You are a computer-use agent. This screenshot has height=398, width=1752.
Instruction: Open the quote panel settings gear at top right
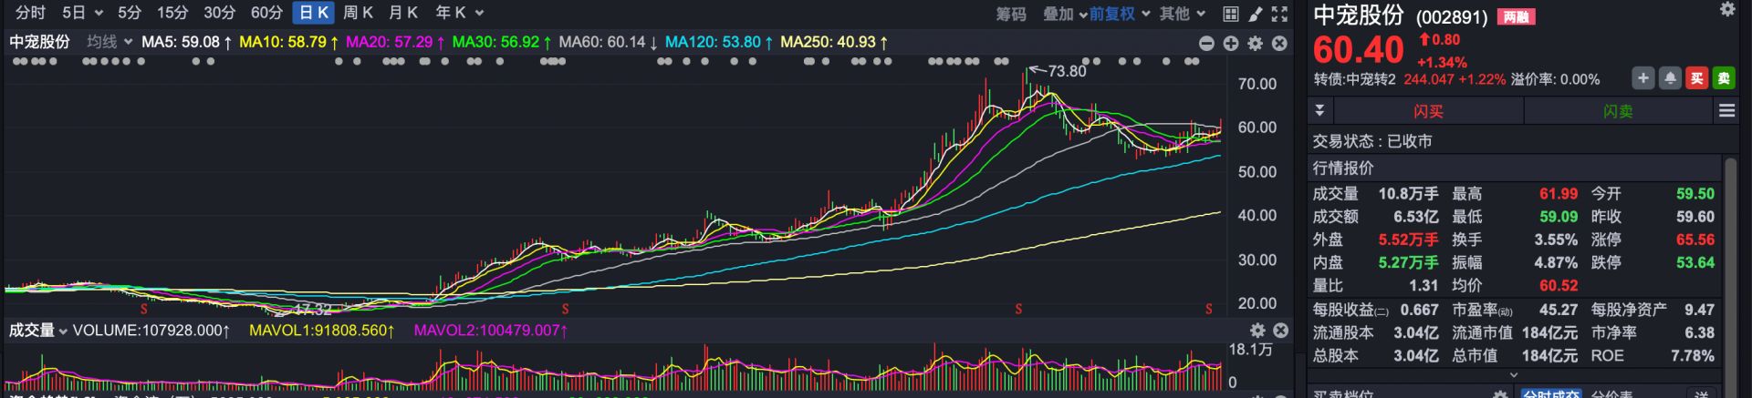pyautogui.click(x=1727, y=10)
